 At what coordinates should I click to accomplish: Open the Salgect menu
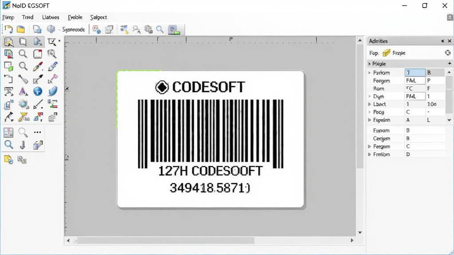98,17
